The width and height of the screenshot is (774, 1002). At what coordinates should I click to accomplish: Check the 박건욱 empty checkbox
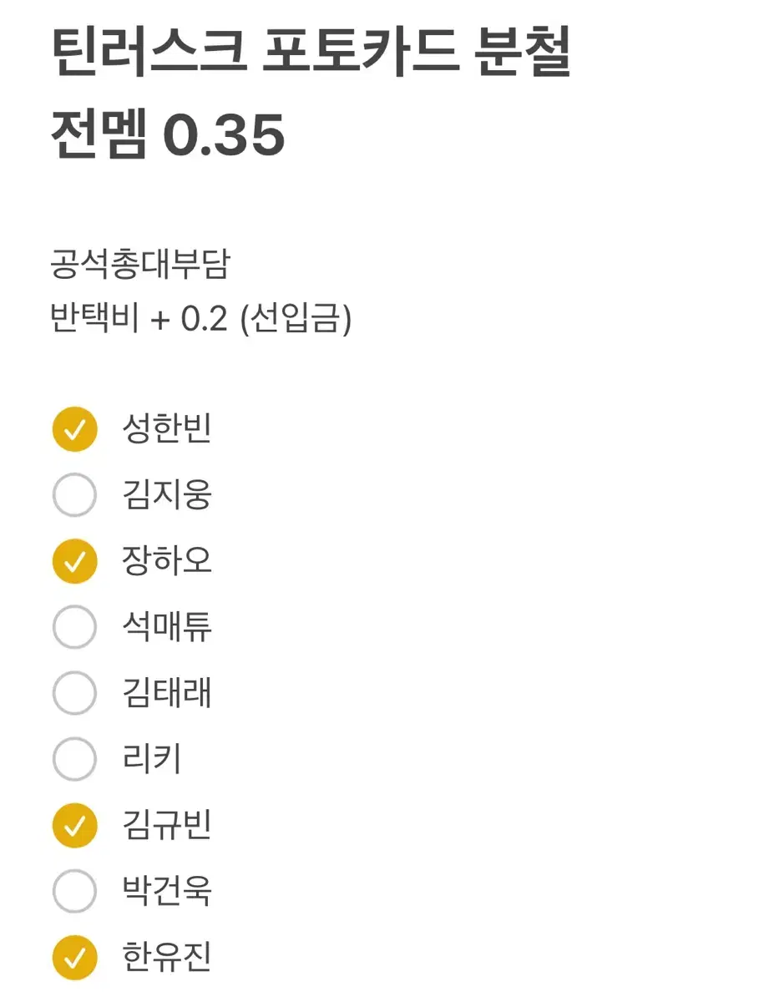pos(74,891)
